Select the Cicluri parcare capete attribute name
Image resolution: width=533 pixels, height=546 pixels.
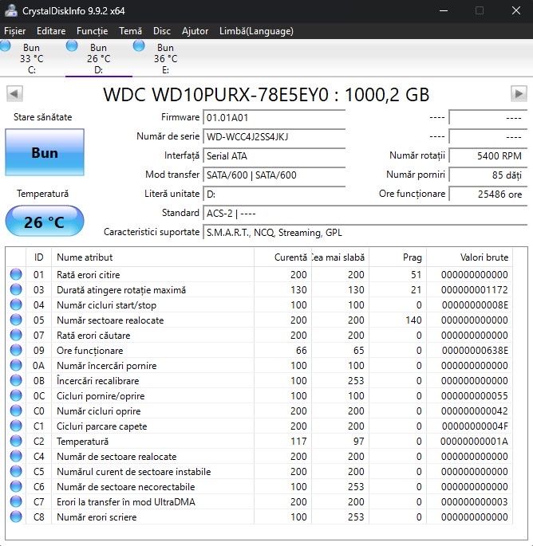point(102,426)
